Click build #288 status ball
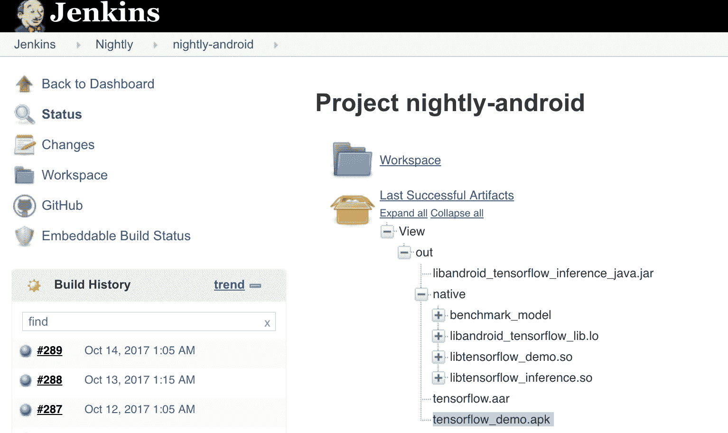Screen dimensions: 728x433 pyautogui.click(x=26, y=380)
